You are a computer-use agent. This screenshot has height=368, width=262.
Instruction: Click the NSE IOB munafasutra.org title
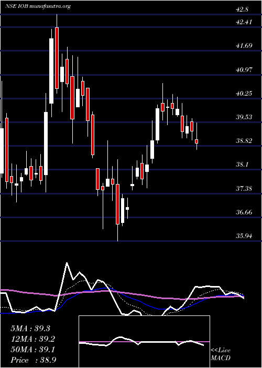click(x=38, y=6)
